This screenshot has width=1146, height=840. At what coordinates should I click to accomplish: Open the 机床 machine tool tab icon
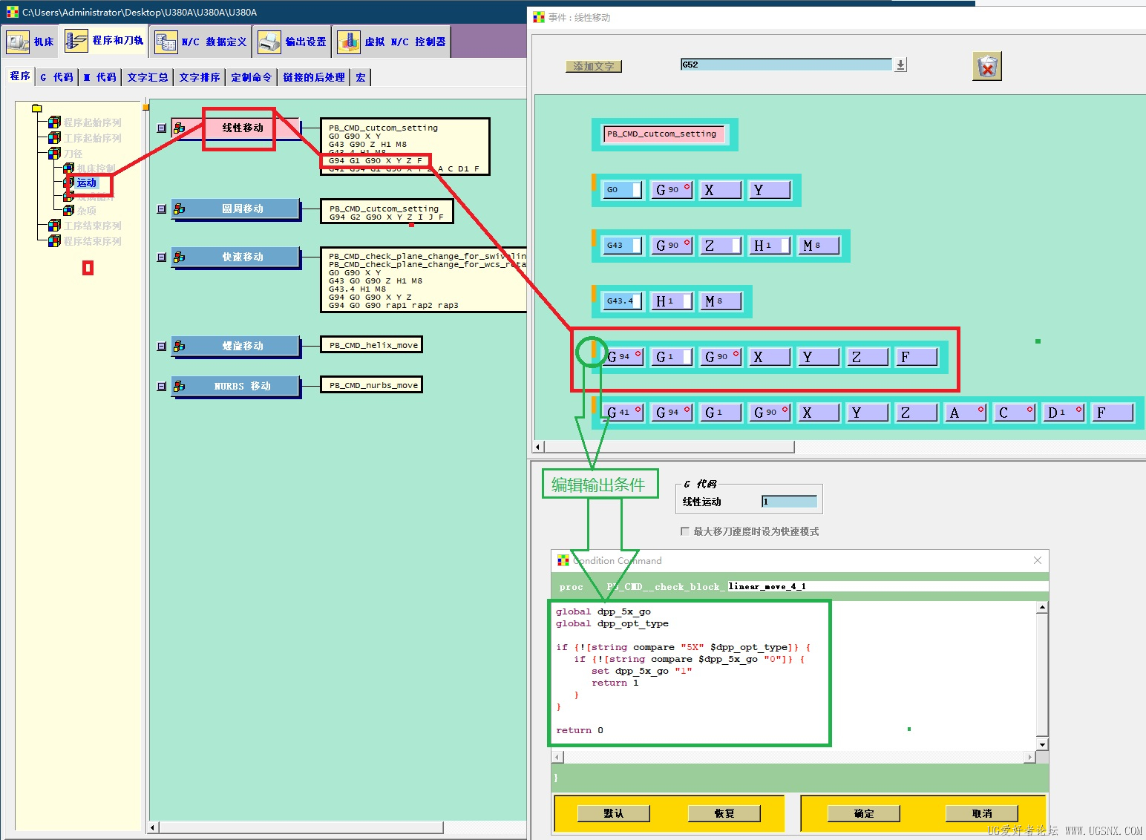18,42
